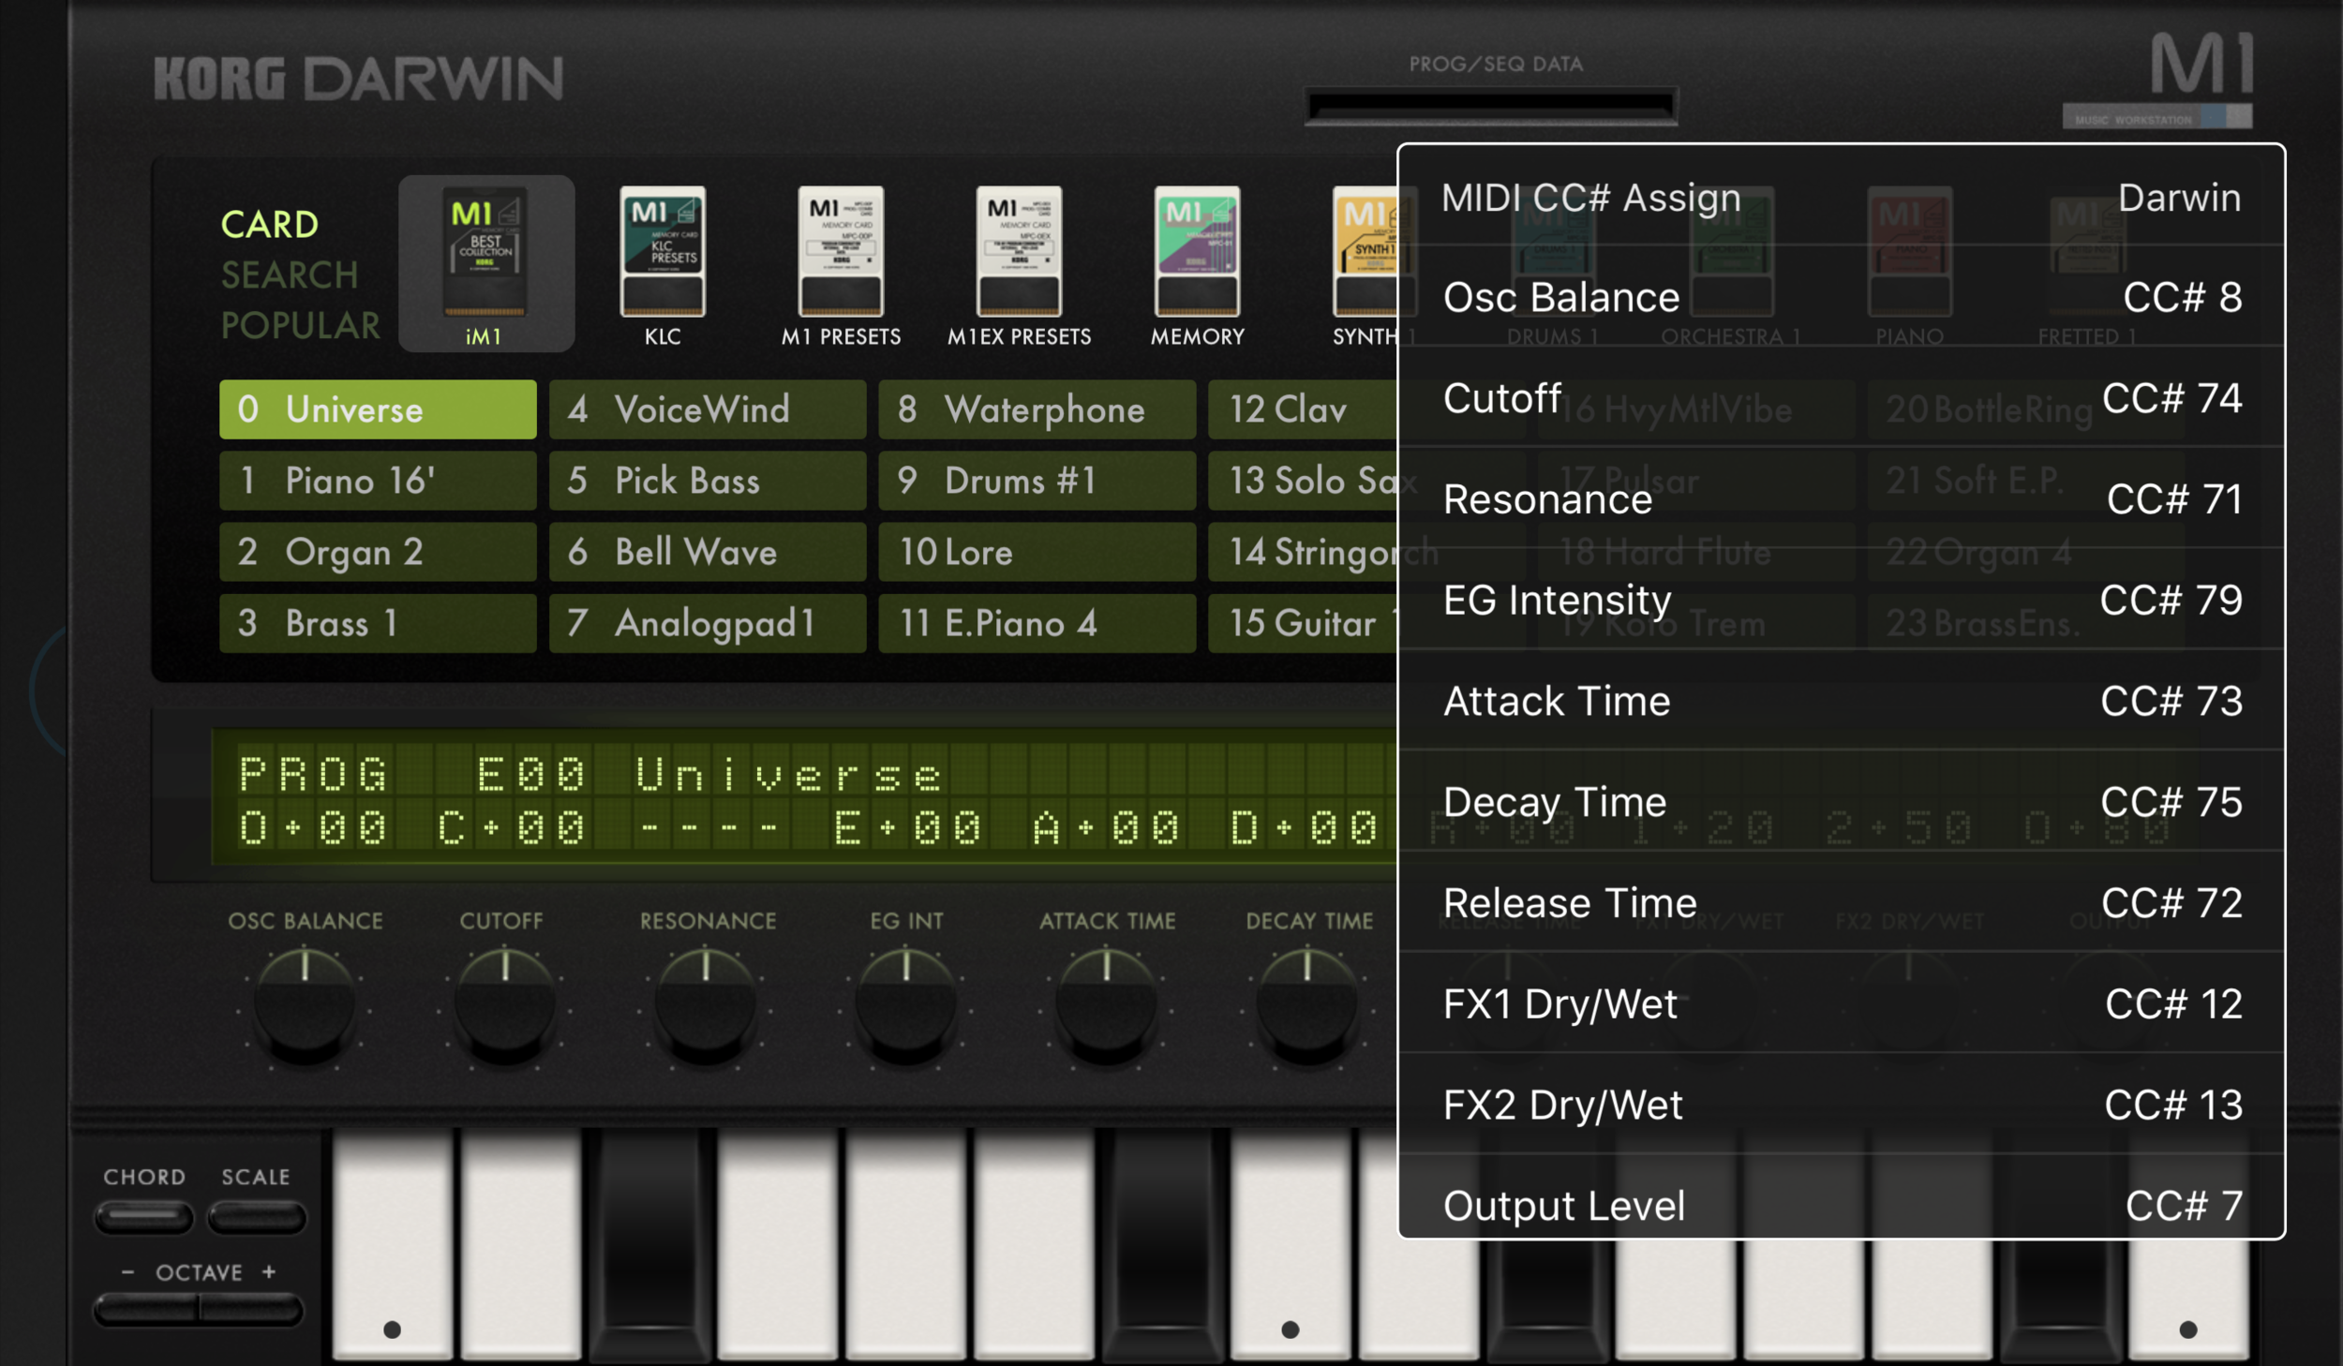Choose program 13 Solo Sax
The height and width of the screenshot is (1366, 2343).
1303,481
